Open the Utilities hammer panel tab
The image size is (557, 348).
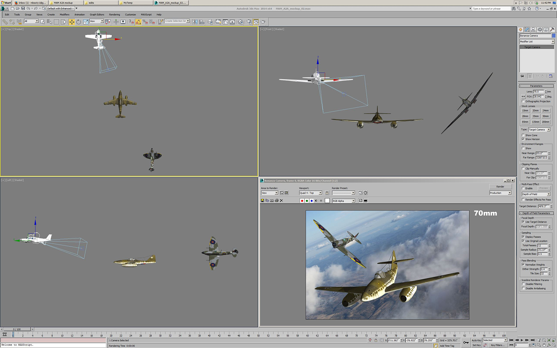[552, 30]
